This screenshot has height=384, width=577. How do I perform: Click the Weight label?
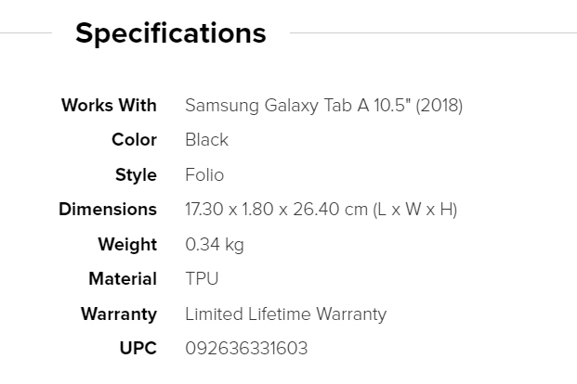click(x=127, y=245)
